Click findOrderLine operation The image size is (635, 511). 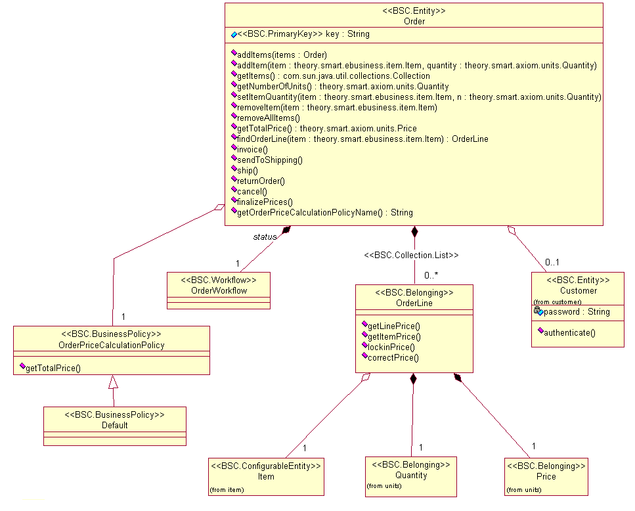pos(362,139)
